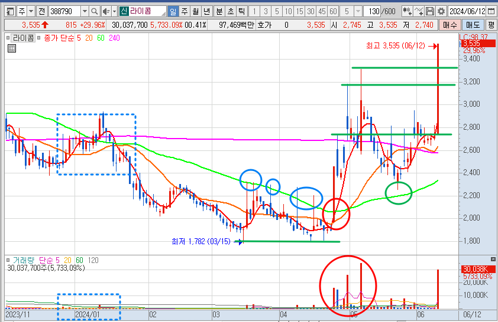Viewport: 498px width, 322px height.
Task: Close the volume panel with the x icon
Action: pyautogui.click(x=493, y=259)
